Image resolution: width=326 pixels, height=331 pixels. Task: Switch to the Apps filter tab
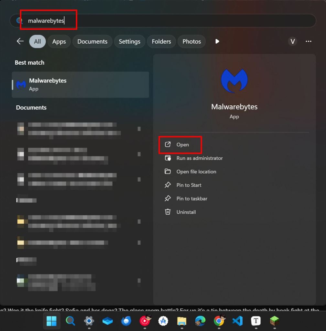59,41
